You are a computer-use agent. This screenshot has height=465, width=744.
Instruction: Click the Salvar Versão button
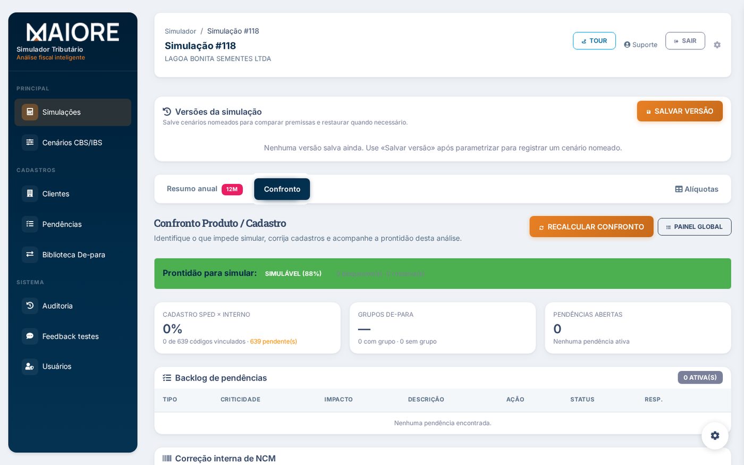coord(680,111)
